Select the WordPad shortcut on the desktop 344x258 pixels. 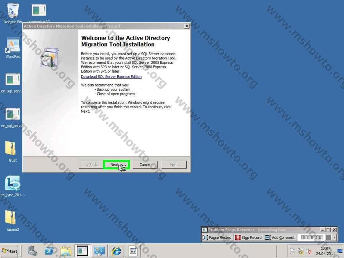click(13, 48)
